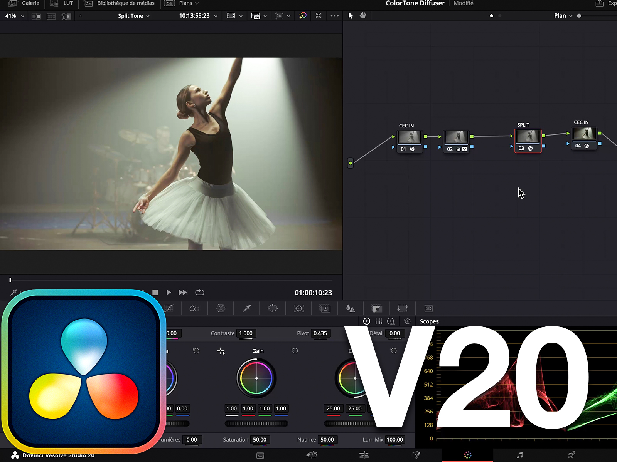Open the Fairlight audio page
The image size is (617, 462).
pos(520,455)
